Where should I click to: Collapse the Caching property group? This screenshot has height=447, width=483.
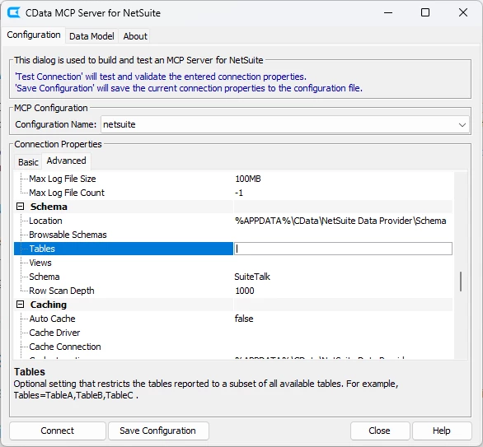pos(20,305)
